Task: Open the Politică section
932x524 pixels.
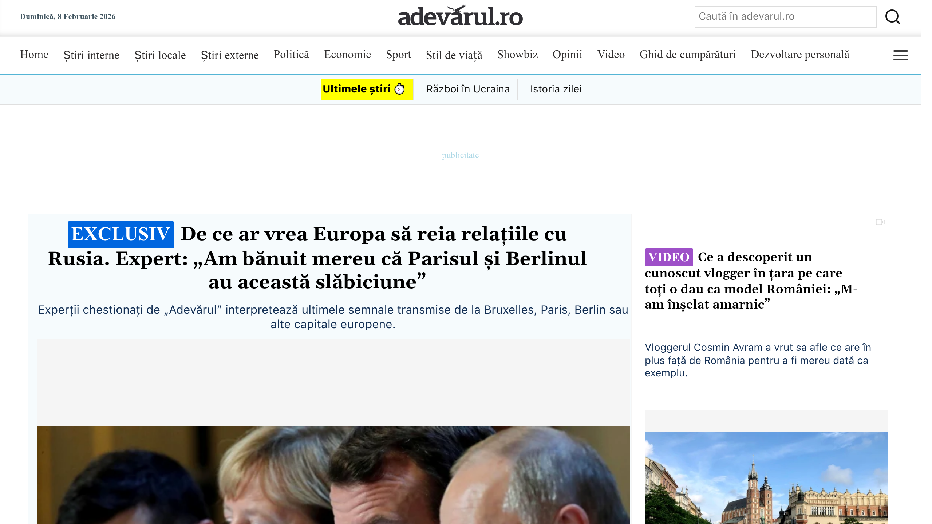Action: [291, 55]
